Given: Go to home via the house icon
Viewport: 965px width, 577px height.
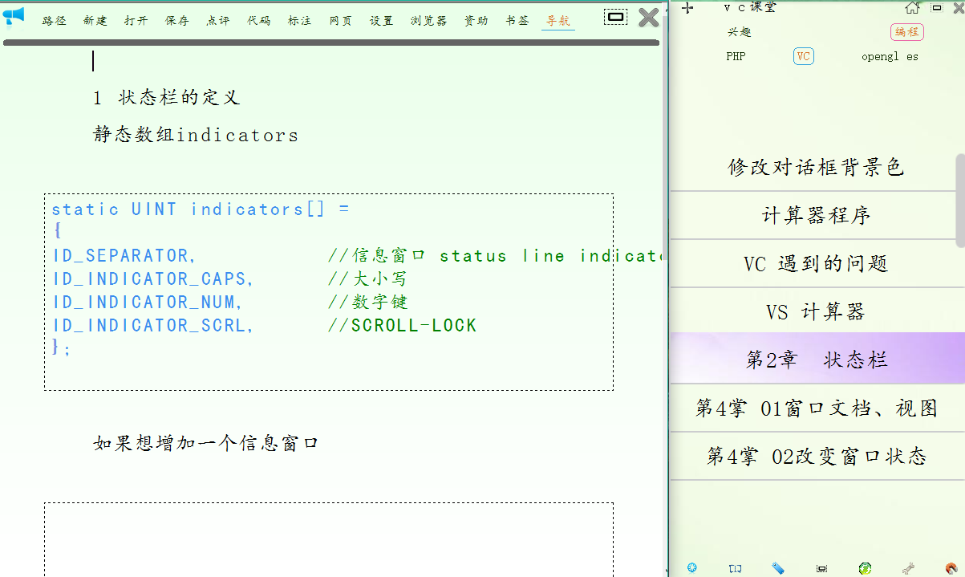Looking at the screenshot, I should pos(912,8).
